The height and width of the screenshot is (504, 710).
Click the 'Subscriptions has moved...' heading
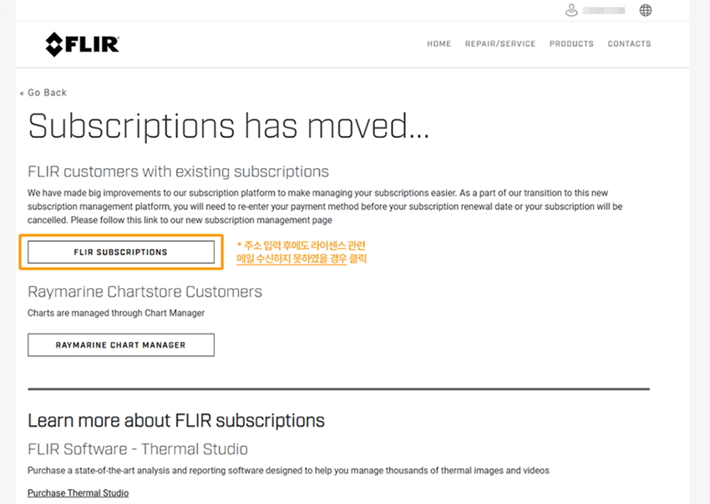[x=228, y=126]
